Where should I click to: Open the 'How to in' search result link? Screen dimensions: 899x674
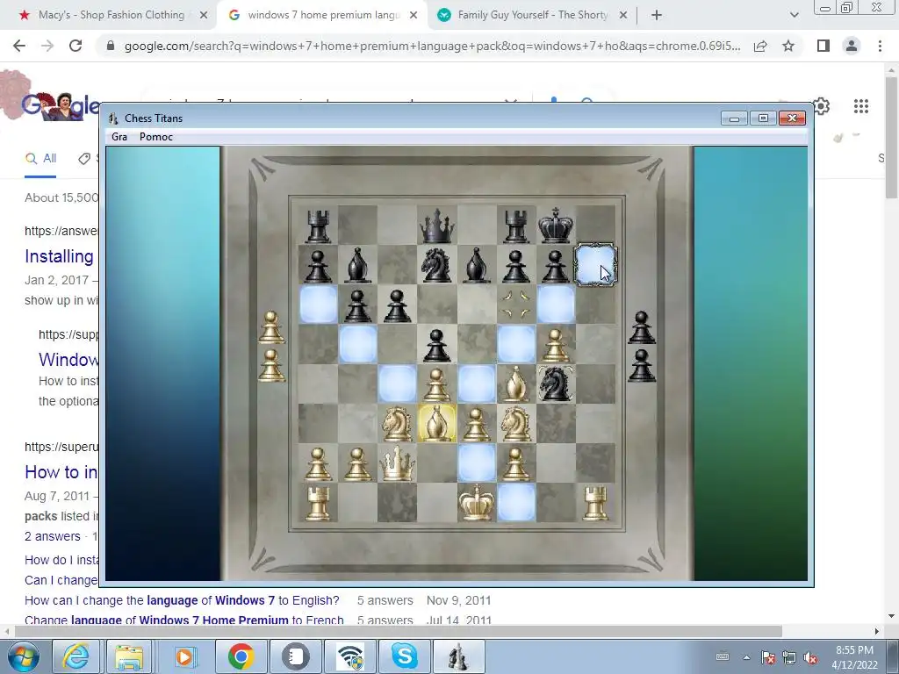[x=61, y=471]
